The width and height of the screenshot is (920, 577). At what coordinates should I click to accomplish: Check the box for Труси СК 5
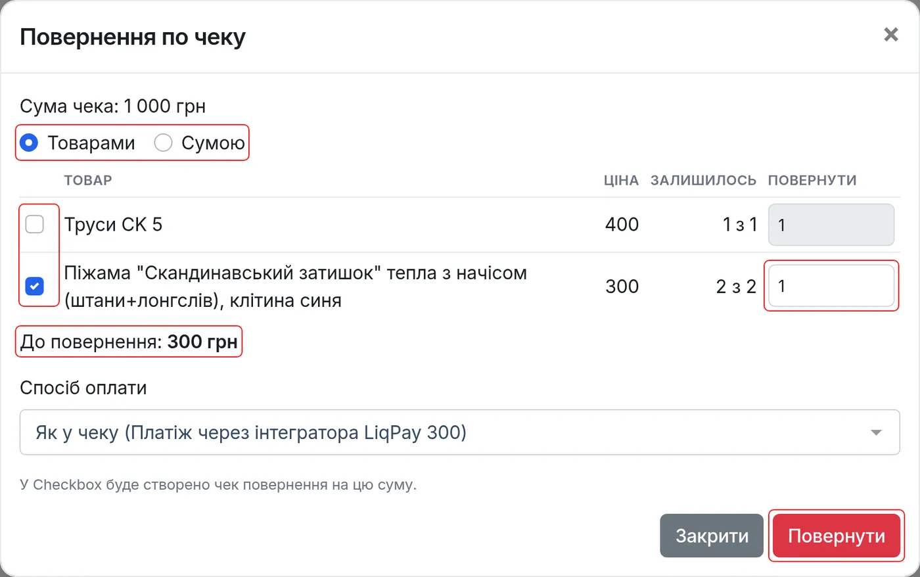point(34,224)
